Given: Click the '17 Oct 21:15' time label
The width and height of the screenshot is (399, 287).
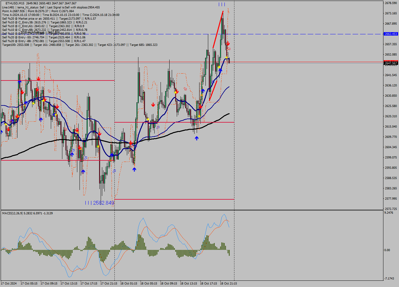Looking at the screenshot, I should coord(109,284).
